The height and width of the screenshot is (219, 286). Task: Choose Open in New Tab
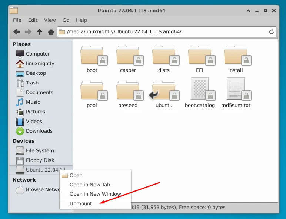95,185
